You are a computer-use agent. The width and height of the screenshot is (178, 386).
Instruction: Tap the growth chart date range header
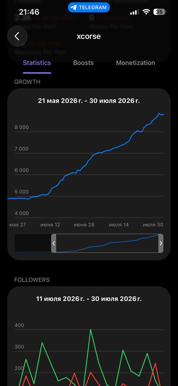click(89, 101)
